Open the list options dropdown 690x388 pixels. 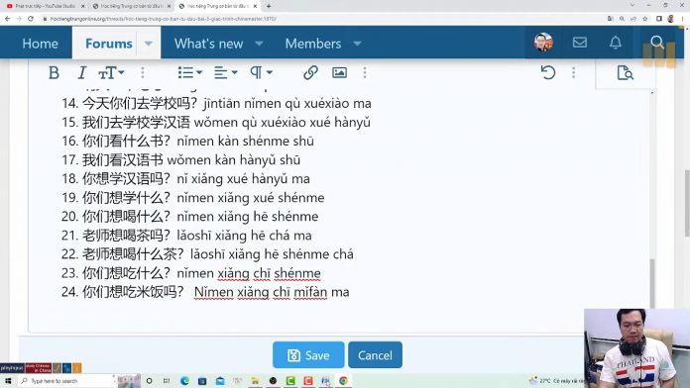tap(190, 72)
